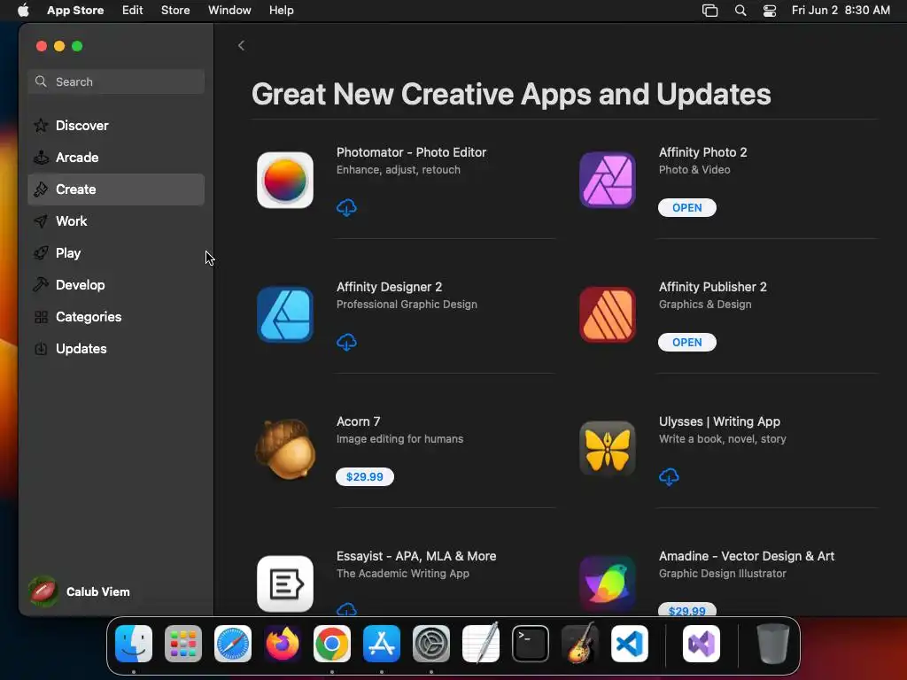Click the App Store search field

point(116,81)
